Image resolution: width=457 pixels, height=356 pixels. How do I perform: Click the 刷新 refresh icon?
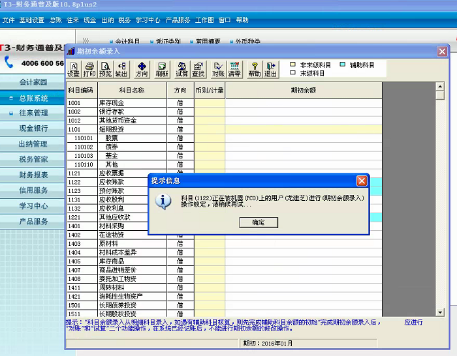pos(162,70)
